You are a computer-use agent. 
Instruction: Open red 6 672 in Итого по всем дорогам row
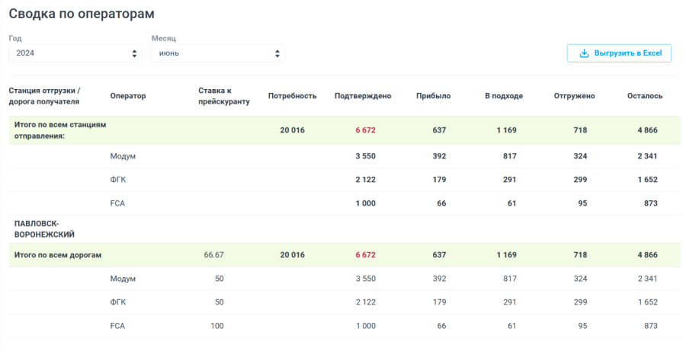(365, 255)
